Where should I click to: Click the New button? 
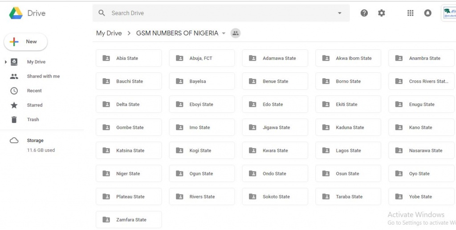26,42
